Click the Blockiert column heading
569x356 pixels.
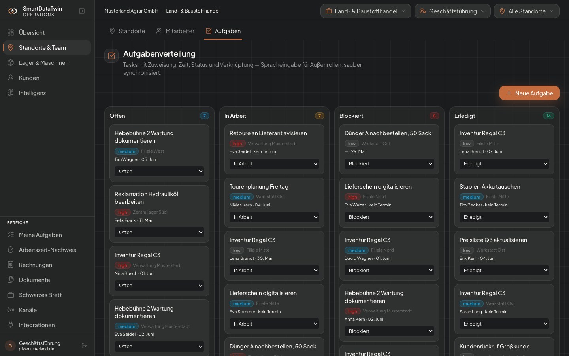click(x=351, y=116)
